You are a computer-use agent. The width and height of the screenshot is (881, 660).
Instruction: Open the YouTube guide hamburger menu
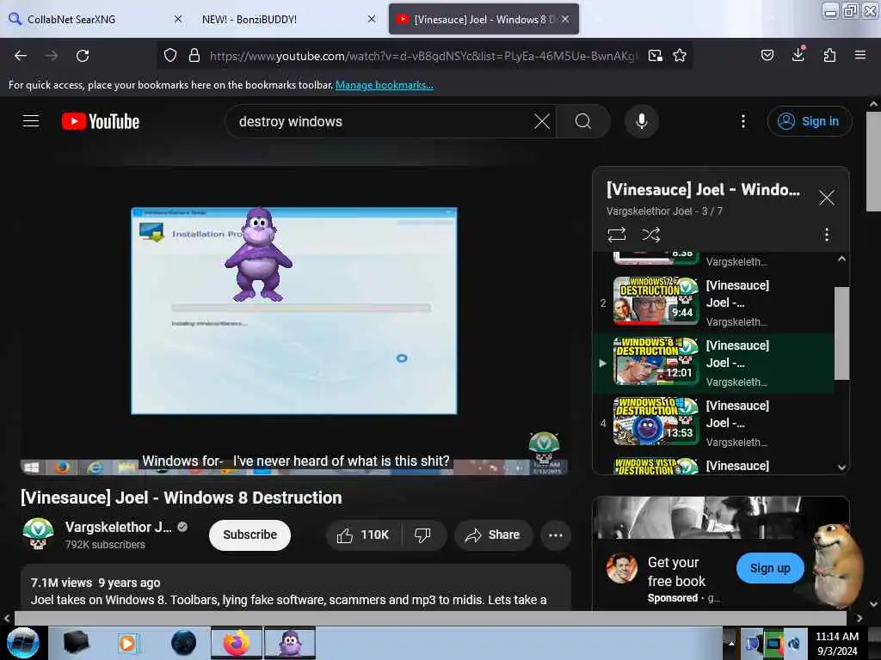pos(31,121)
